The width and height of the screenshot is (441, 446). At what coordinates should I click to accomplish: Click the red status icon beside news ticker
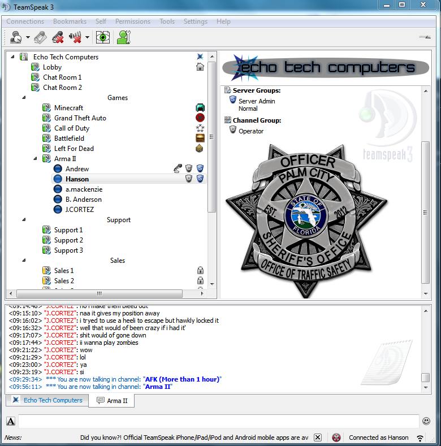pos(336,437)
